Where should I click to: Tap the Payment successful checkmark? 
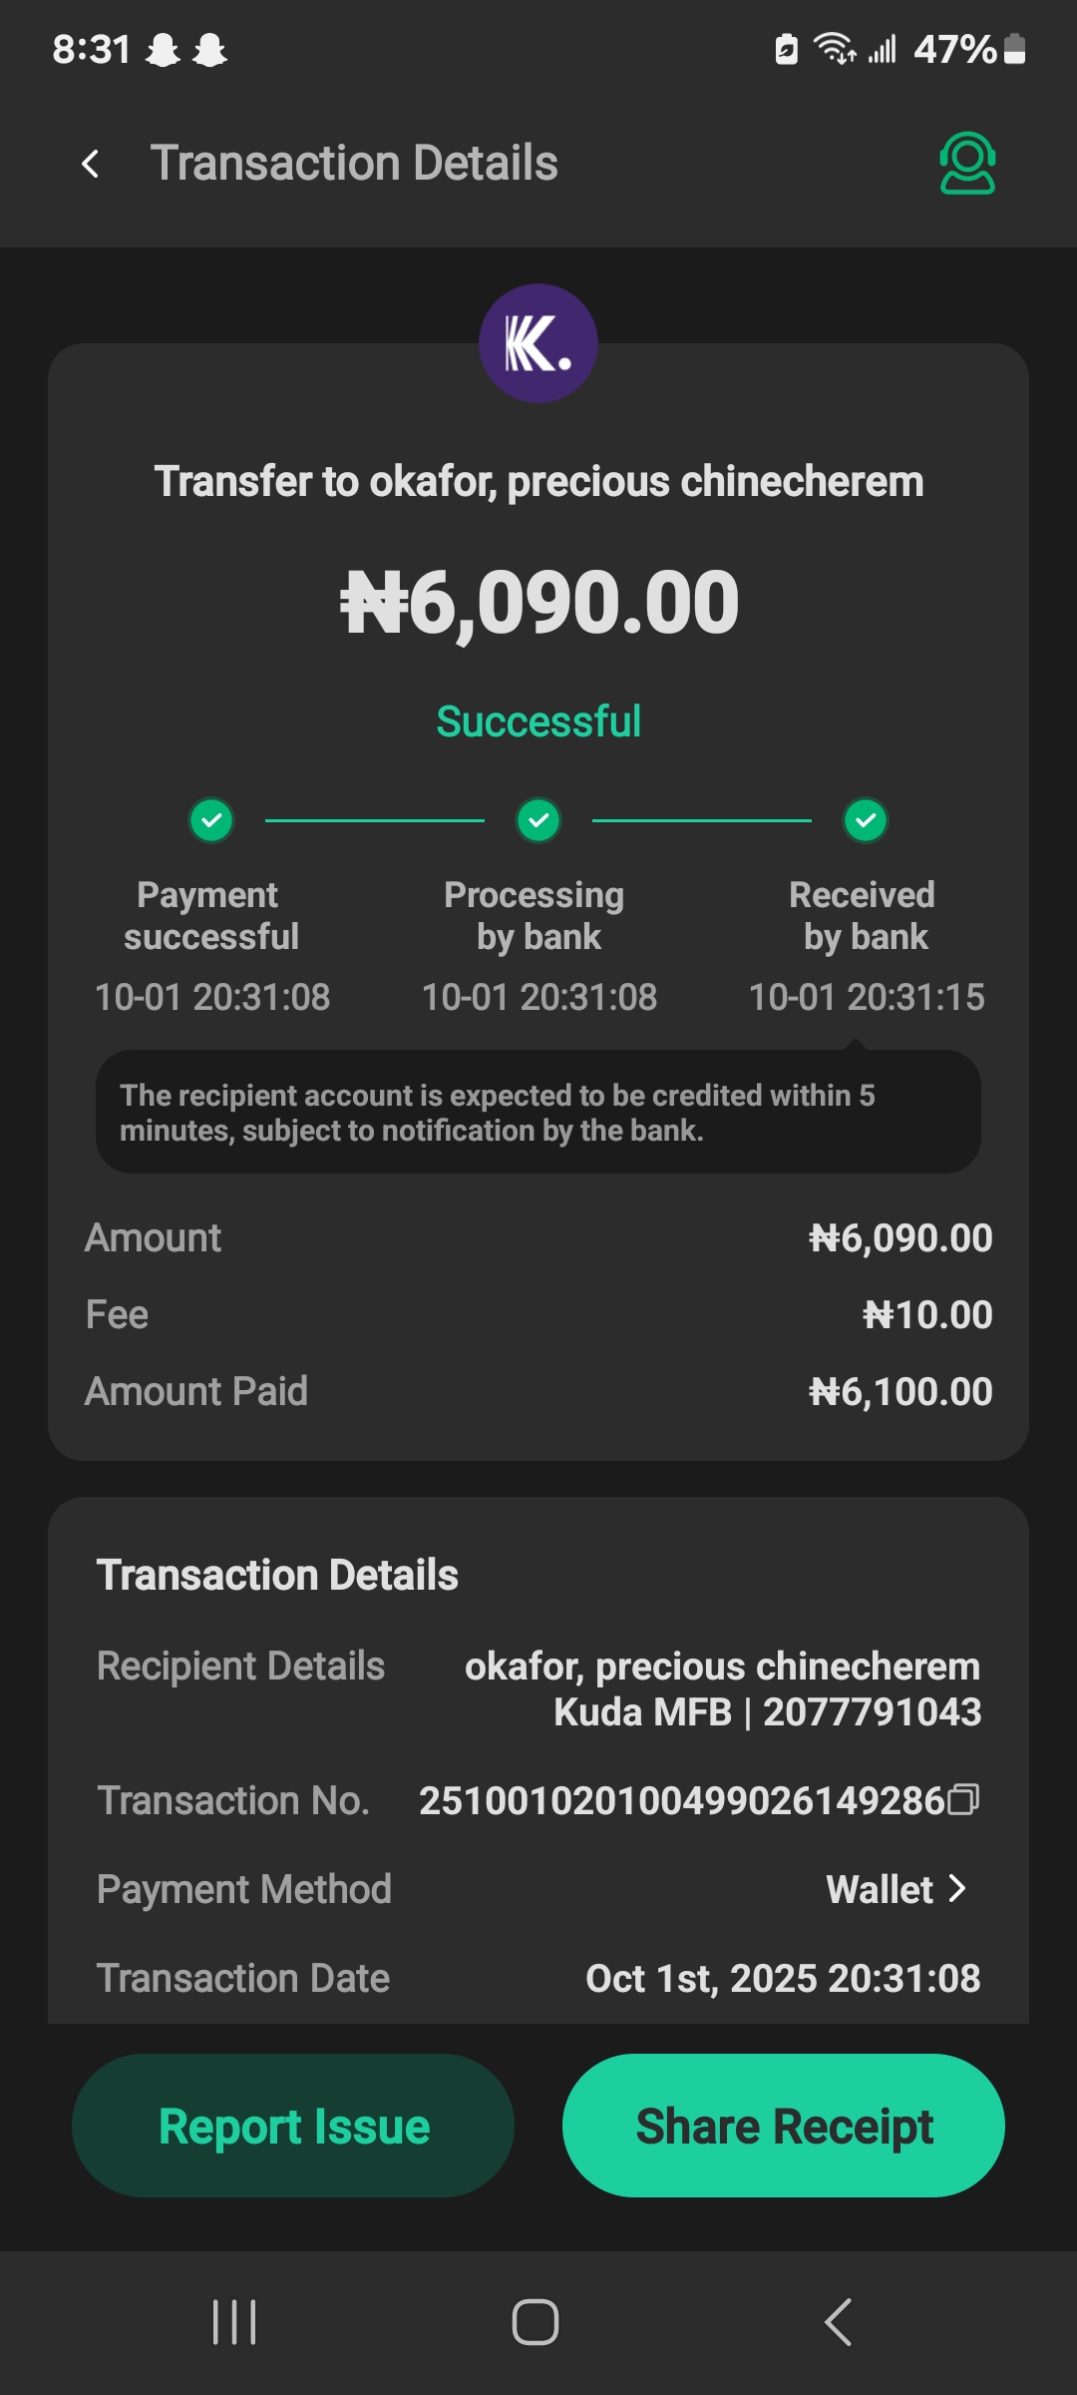click(211, 820)
